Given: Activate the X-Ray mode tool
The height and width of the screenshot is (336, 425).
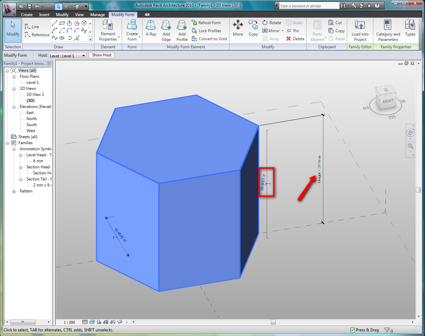Looking at the screenshot, I should coord(150,30).
